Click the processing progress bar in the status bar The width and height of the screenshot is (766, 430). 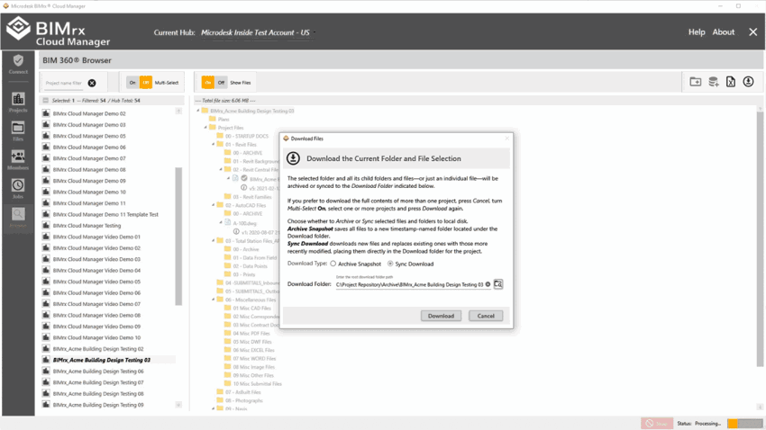[x=744, y=423]
